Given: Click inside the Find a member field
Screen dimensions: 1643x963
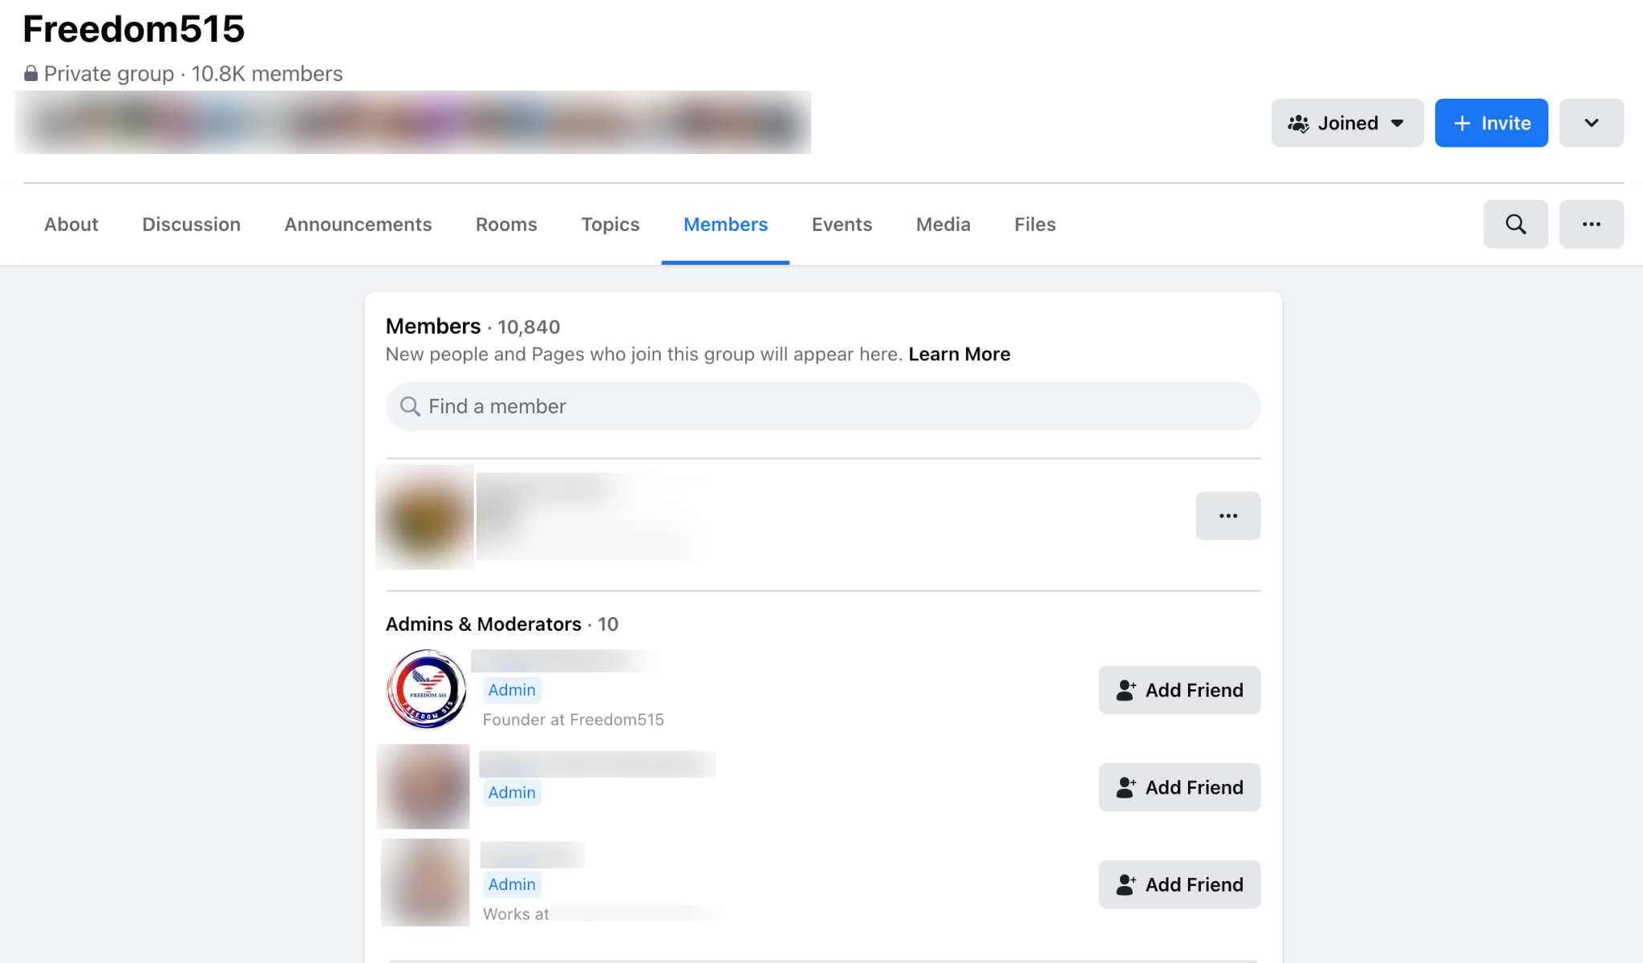Looking at the screenshot, I should pos(822,406).
